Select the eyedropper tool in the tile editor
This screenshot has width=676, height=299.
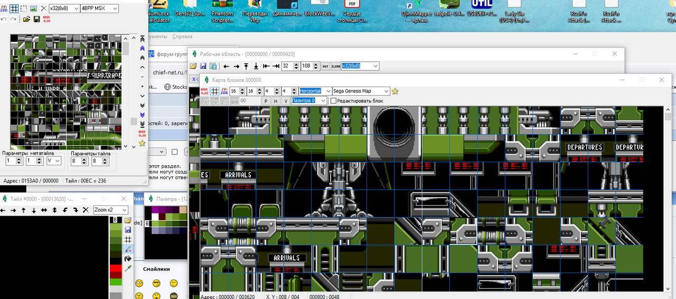pos(128,268)
